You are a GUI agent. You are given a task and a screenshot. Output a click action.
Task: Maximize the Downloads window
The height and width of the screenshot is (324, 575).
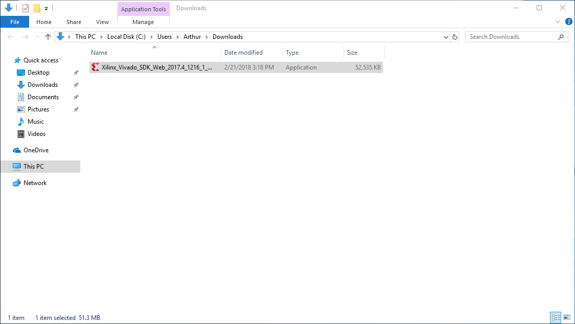click(539, 8)
